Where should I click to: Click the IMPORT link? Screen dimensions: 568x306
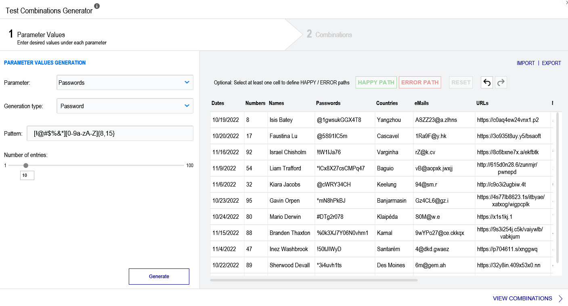click(526, 63)
